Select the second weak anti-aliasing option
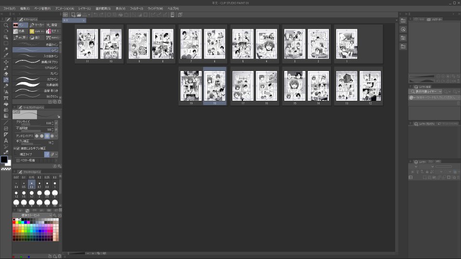This screenshot has width=461, height=259. [42, 136]
